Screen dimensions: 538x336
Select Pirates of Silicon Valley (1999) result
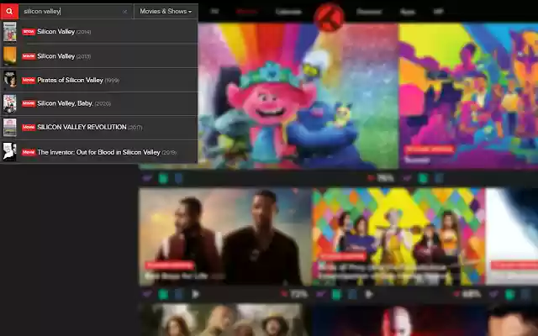(99, 80)
